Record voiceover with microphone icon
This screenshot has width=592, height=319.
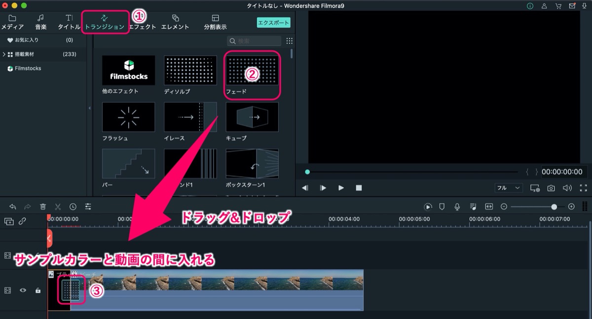tap(457, 207)
